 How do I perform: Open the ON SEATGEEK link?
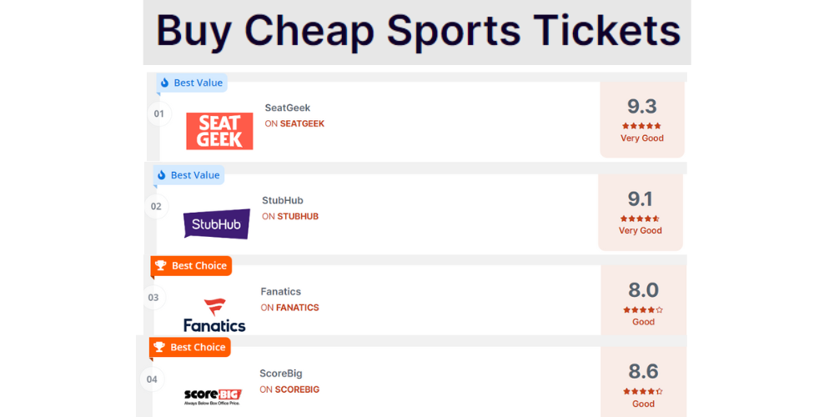294,123
